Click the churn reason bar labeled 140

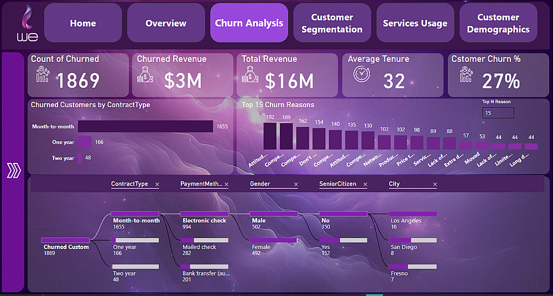pos(335,140)
